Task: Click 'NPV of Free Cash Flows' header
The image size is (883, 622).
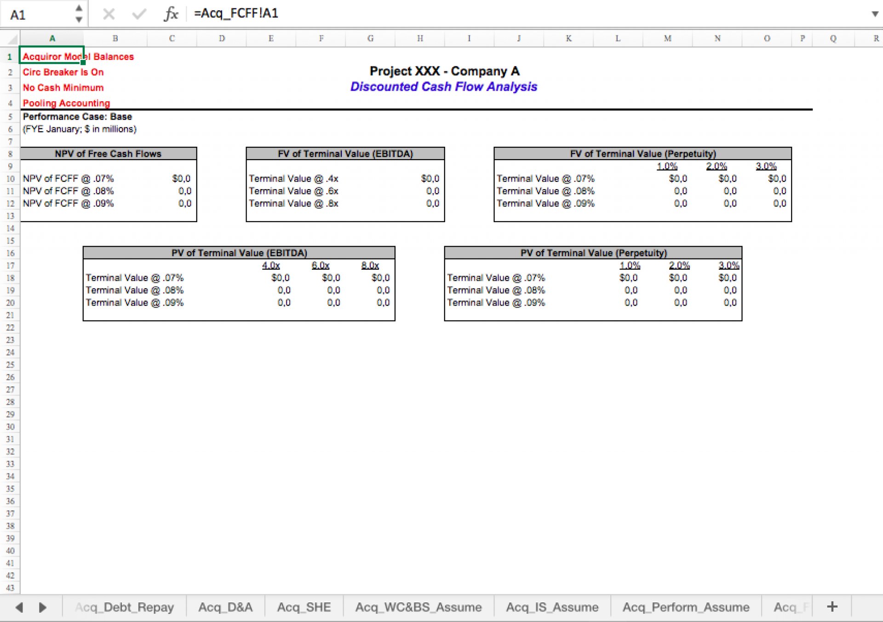Action: (108, 154)
